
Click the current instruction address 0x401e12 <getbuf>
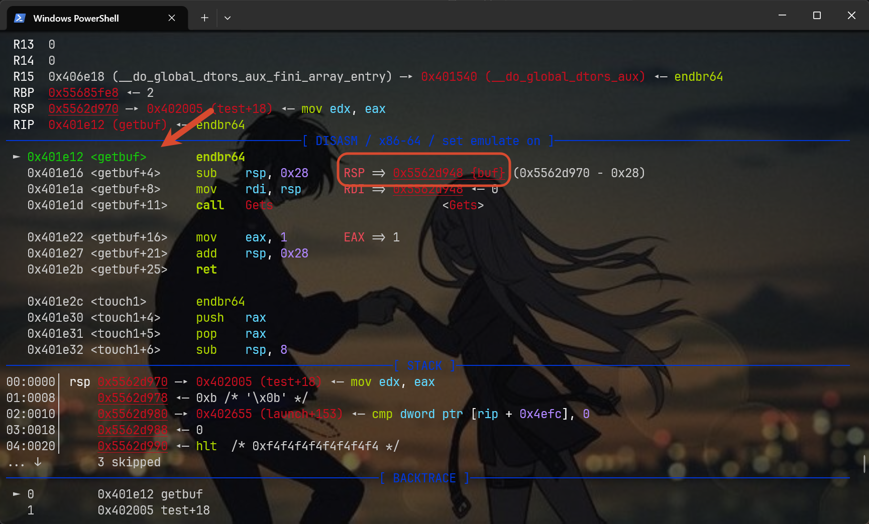click(87, 157)
